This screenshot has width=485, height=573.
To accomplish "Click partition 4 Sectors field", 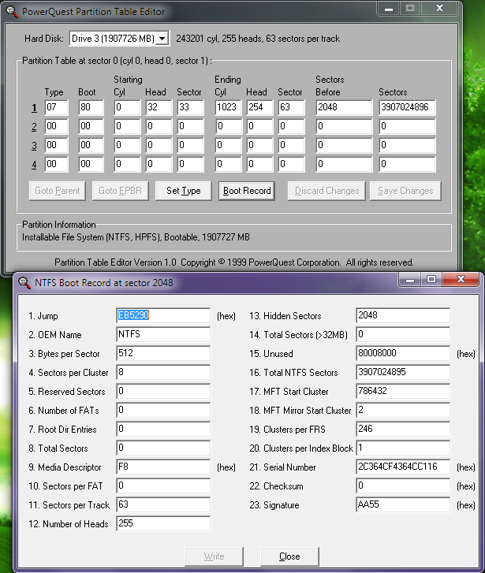I will (407, 165).
